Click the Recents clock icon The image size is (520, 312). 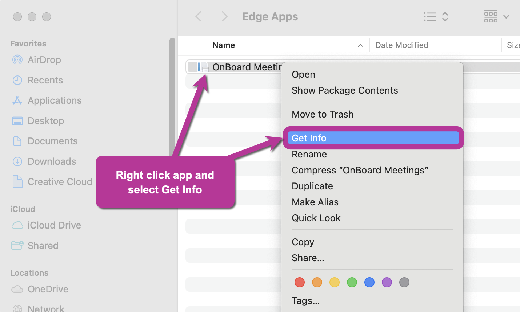click(x=17, y=80)
